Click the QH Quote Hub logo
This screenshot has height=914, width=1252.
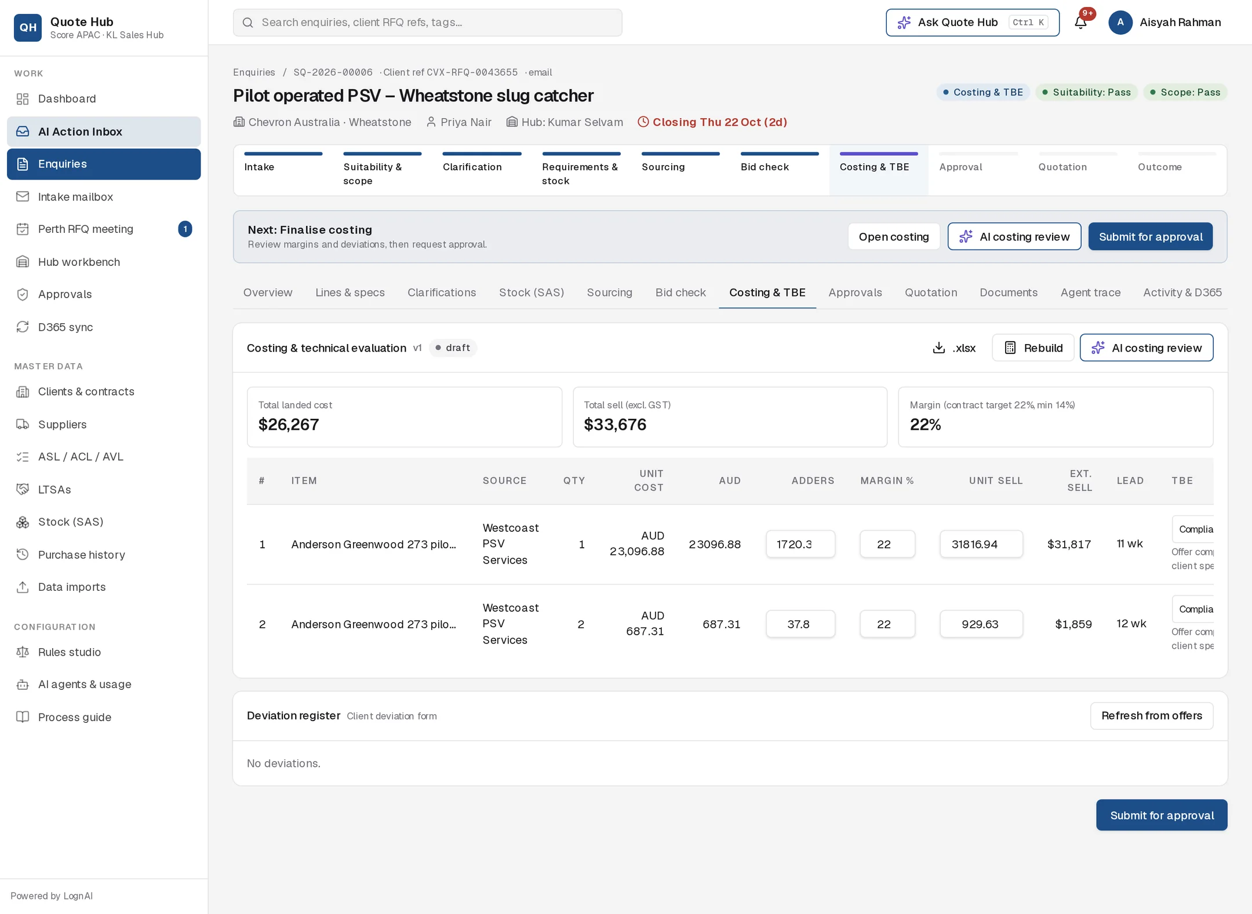tap(28, 28)
